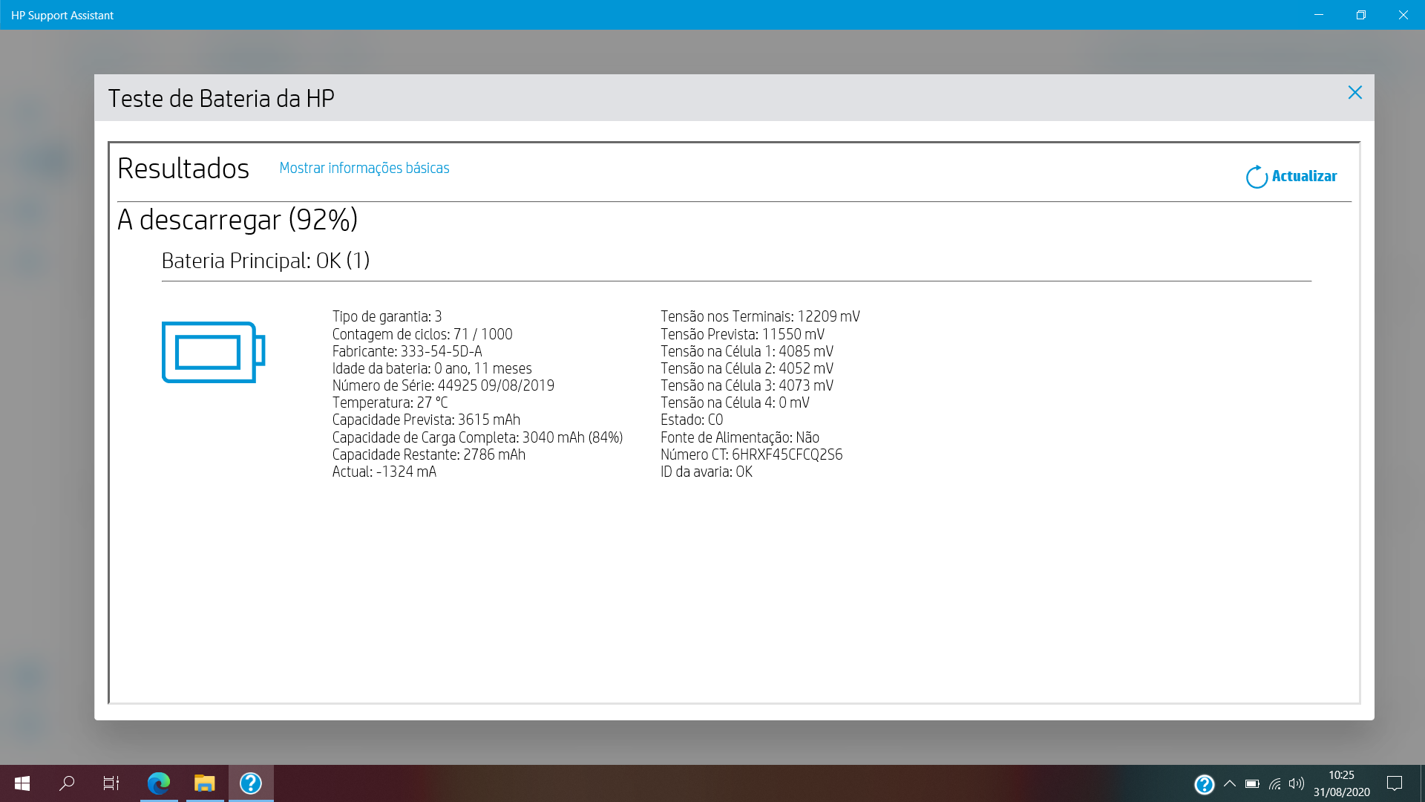This screenshot has height=802, width=1425.
Task: Close the Teste de Bateria dialog
Action: point(1354,93)
